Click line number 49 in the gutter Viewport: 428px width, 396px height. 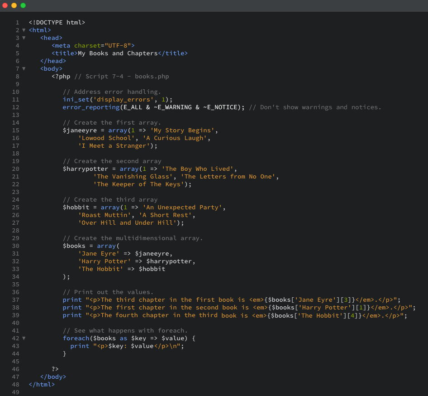[15, 392]
